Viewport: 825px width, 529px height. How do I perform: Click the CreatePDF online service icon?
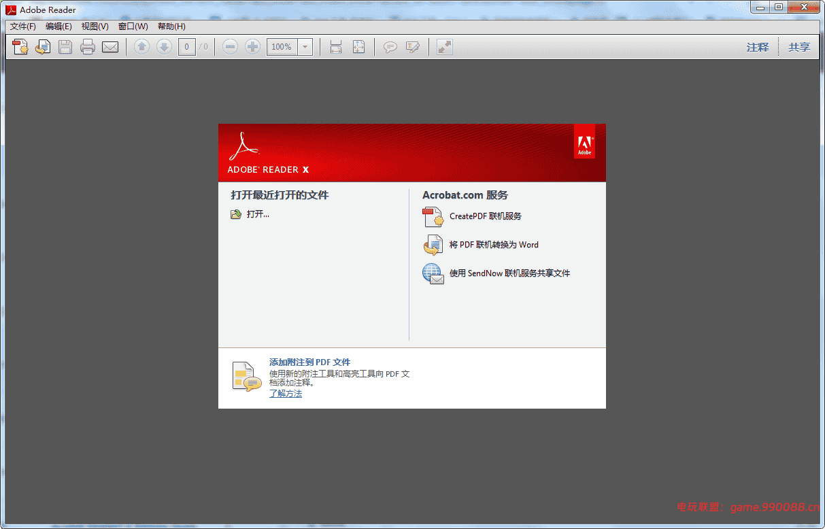coord(433,216)
